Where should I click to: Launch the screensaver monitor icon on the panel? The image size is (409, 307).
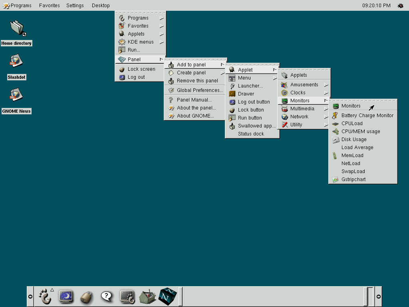click(x=66, y=296)
